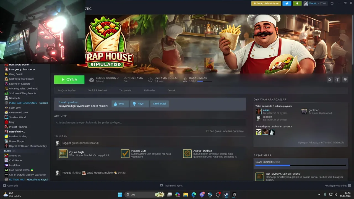Screen dimensions: 354x199
Task: Open 'Oynayan Arkadaşların Tümünü Görüntüle' link
Action: click(x=321, y=143)
